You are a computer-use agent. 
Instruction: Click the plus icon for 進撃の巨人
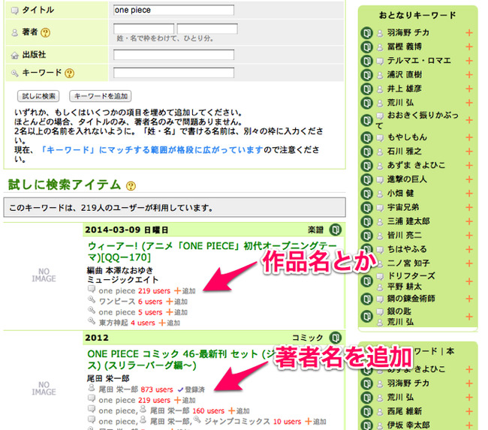(469, 179)
